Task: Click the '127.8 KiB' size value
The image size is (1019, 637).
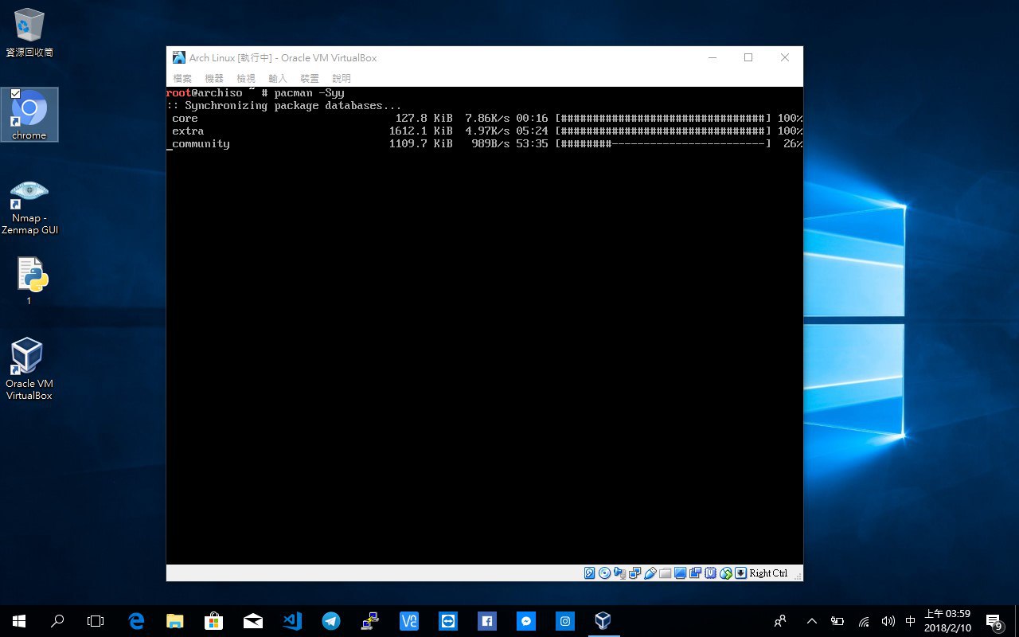Action: click(424, 119)
